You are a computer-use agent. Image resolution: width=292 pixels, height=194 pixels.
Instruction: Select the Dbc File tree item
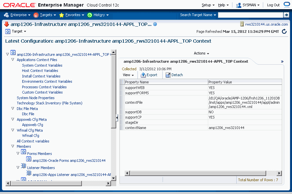[x=28, y=114]
